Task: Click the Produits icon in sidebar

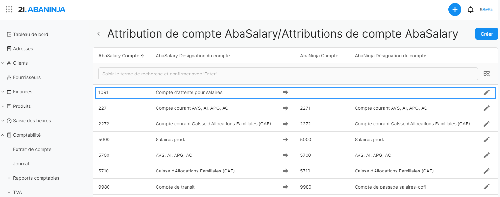Action: pyautogui.click(x=9, y=106)
